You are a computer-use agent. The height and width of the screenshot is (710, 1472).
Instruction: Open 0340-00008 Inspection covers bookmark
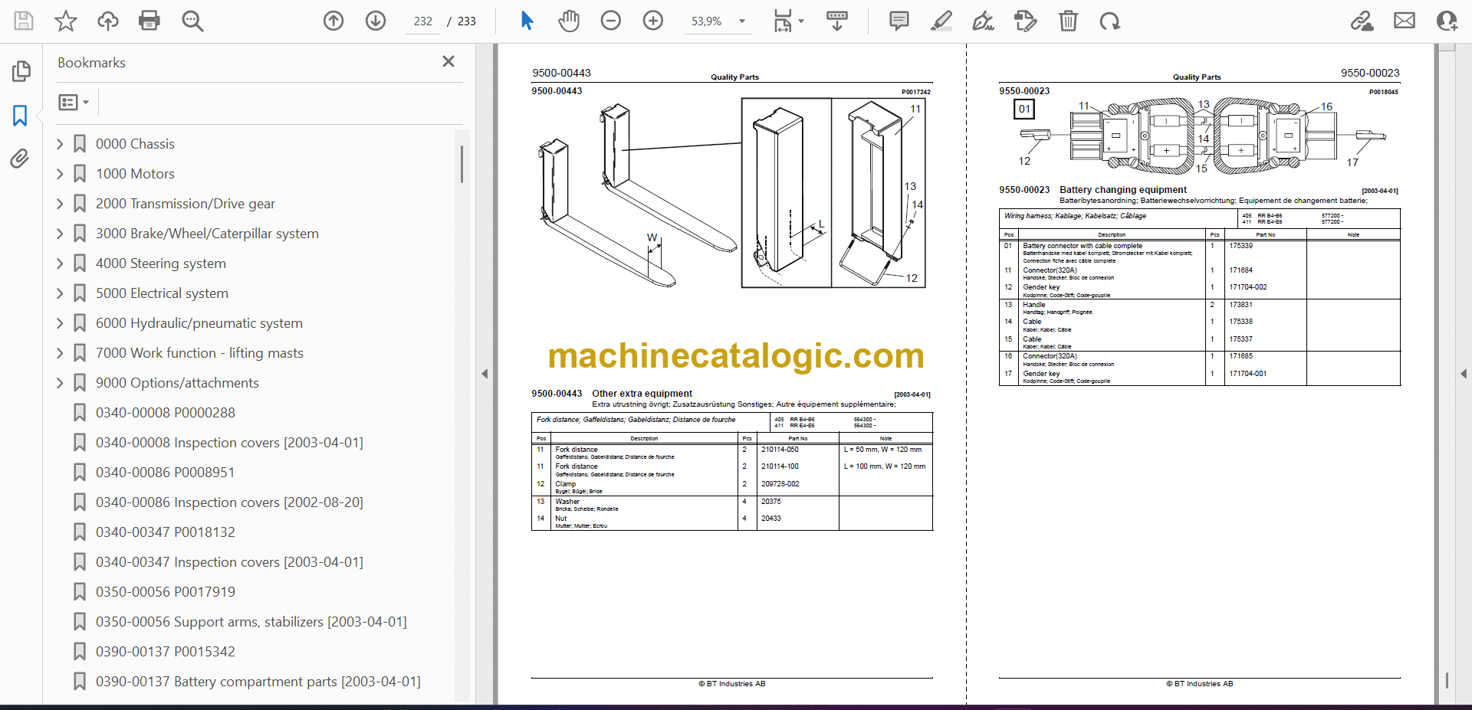pyautogui.click(x=229, y=443)
